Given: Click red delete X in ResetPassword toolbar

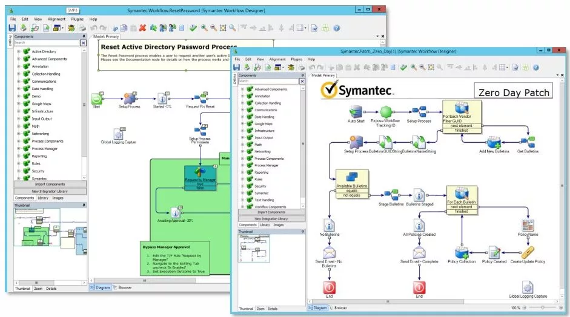Looking at the screenshot, I should [142, 28].
